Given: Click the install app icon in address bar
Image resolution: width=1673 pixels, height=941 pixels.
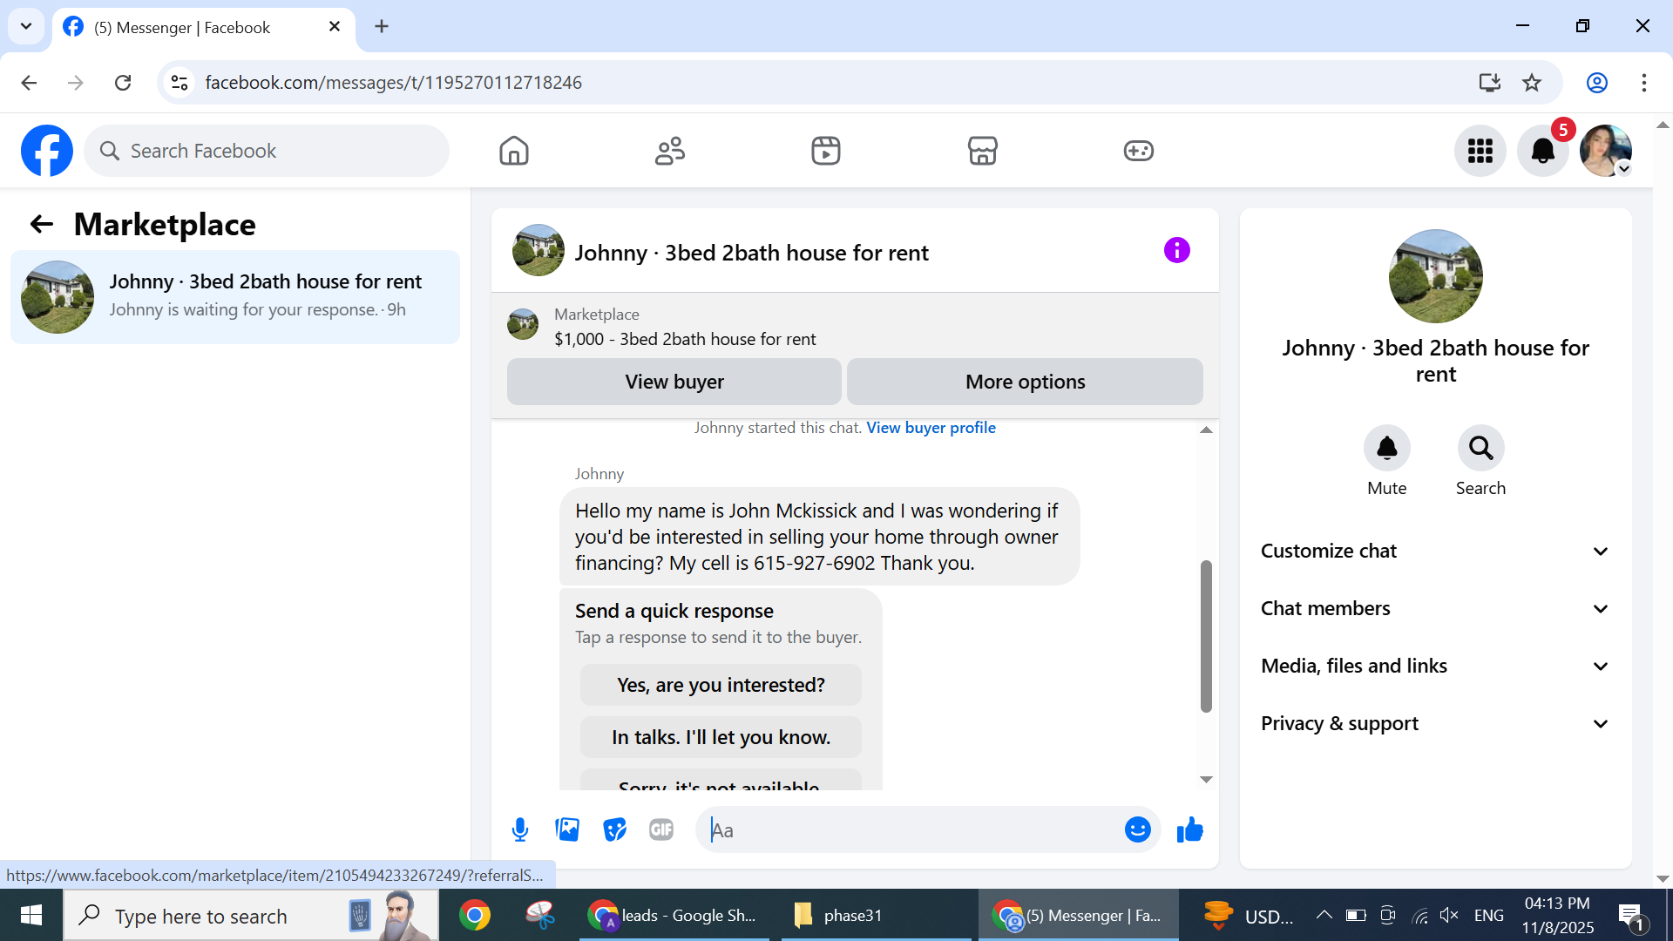Looking at the screenshot, I should click(1489, 83).
